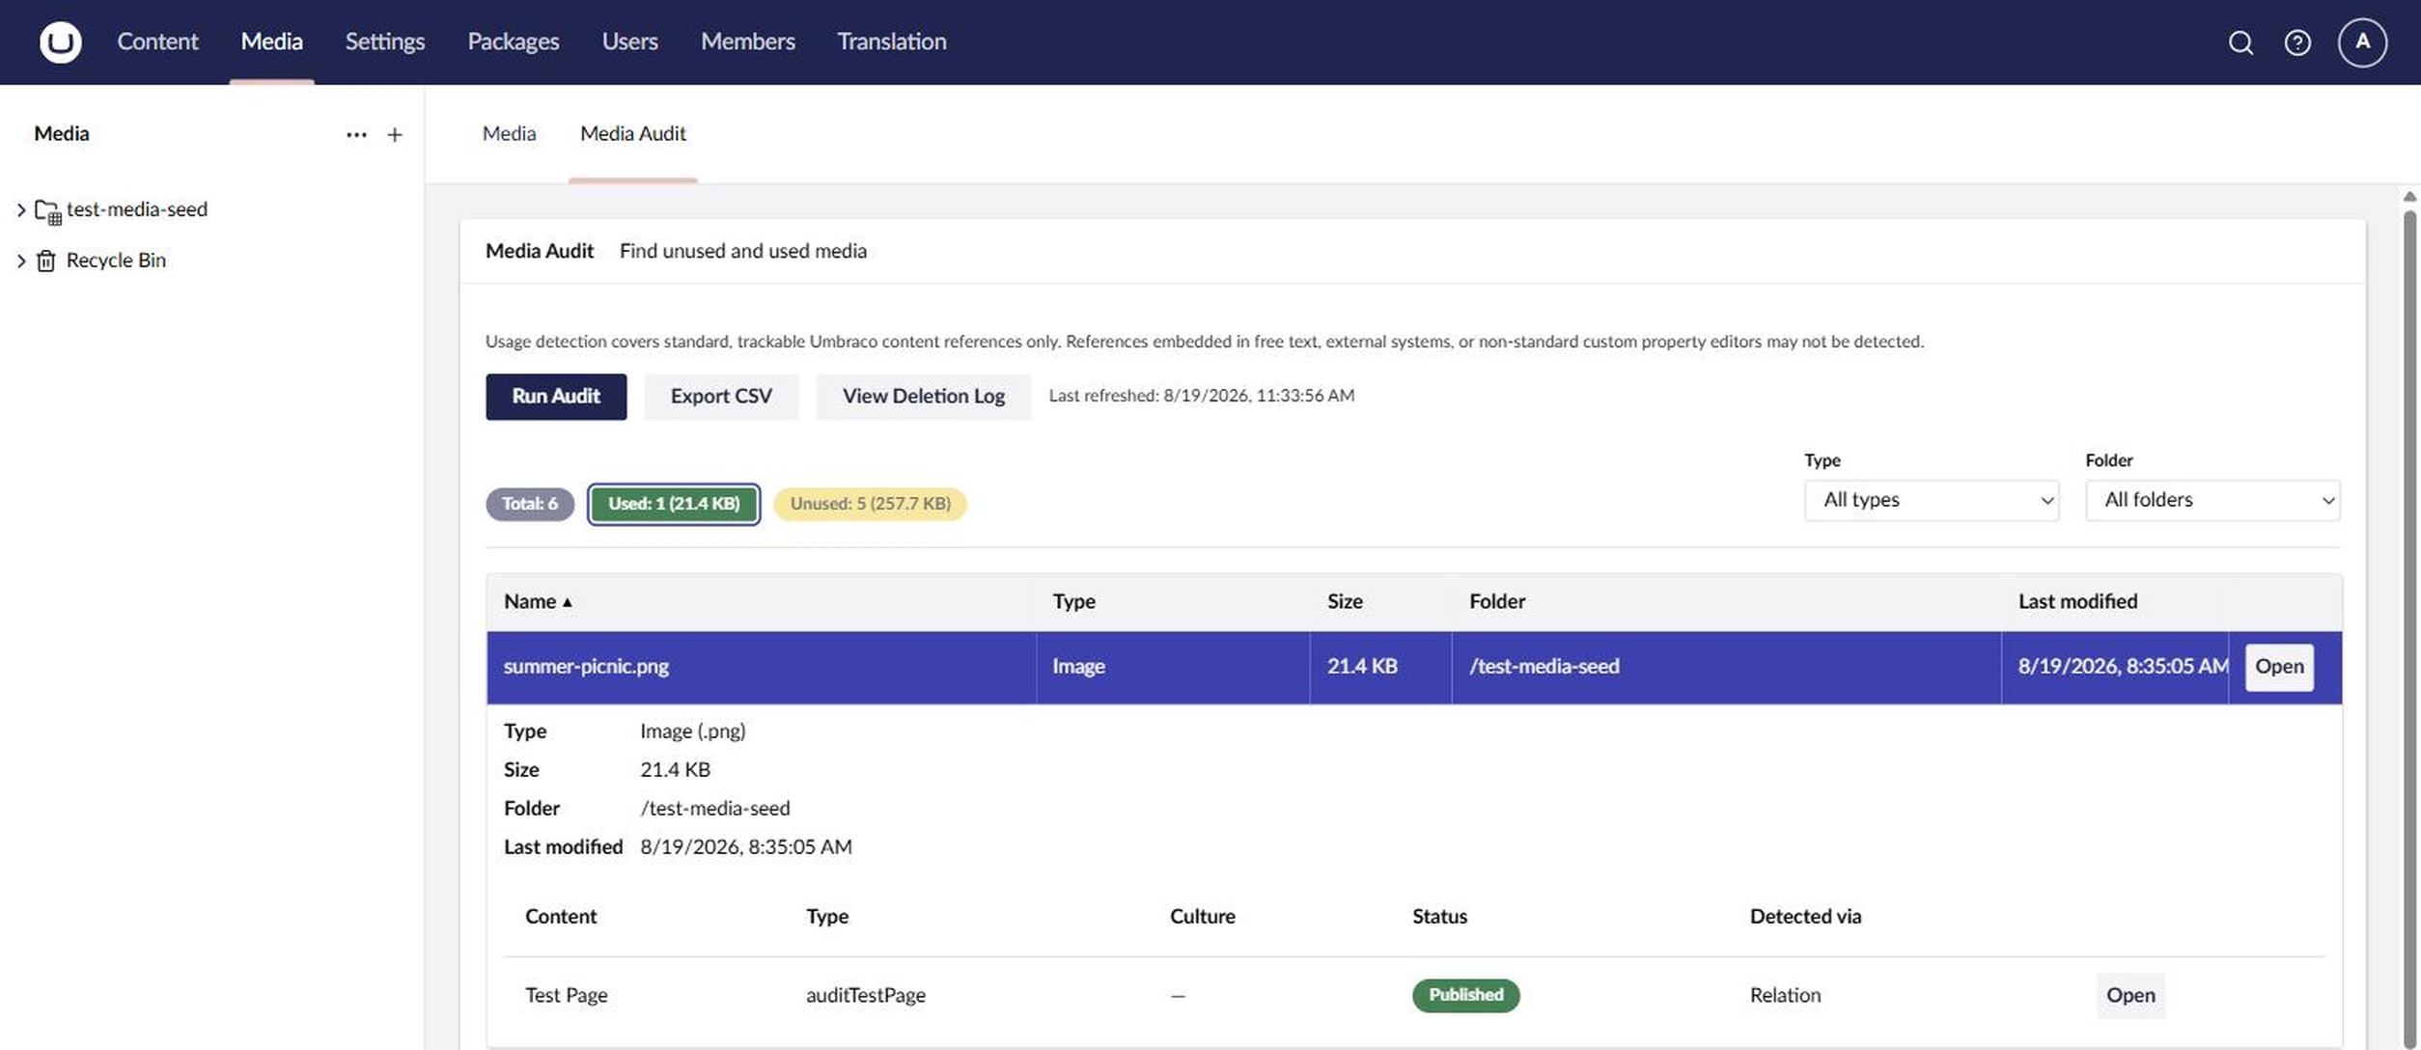The height and width of the screenshot is (1050, 2421).
Task: Click the Umbraco logo icon
Action: click(60, 41)
